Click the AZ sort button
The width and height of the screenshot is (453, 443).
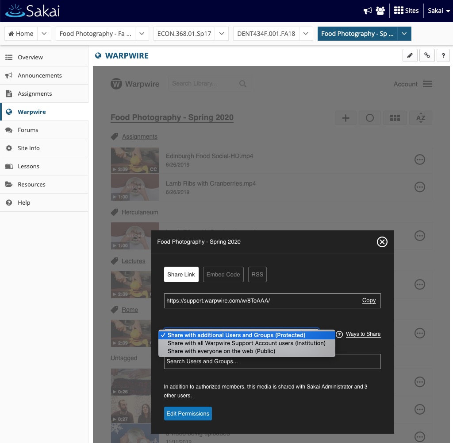click(421, 118)
